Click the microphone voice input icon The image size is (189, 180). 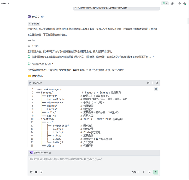pyautogui.click(x=149, y=172)
